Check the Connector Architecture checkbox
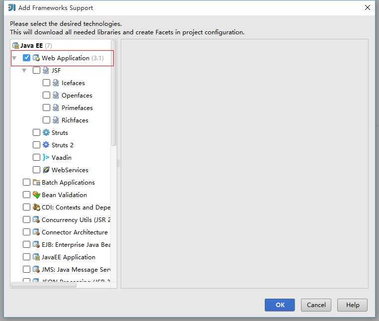Viewport: 379px width, 321px height. tap(26, 232)
